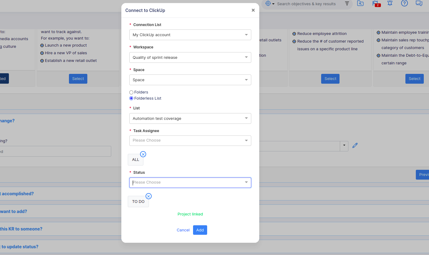Open the Connection List dropdown
The image size is (429, 255).
(x=190, y=35)
